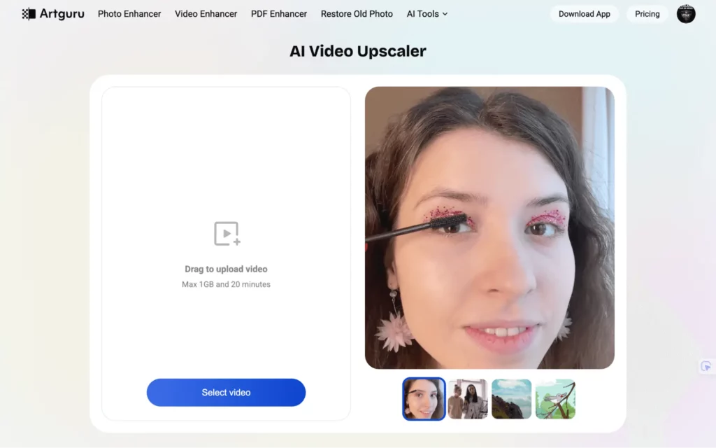The height and width of the screenshot is (448, 716).
Task: Click the Download App button
Action: tap(584, 13)
